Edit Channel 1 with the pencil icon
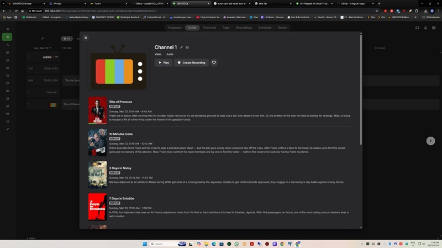 point(181,47)
